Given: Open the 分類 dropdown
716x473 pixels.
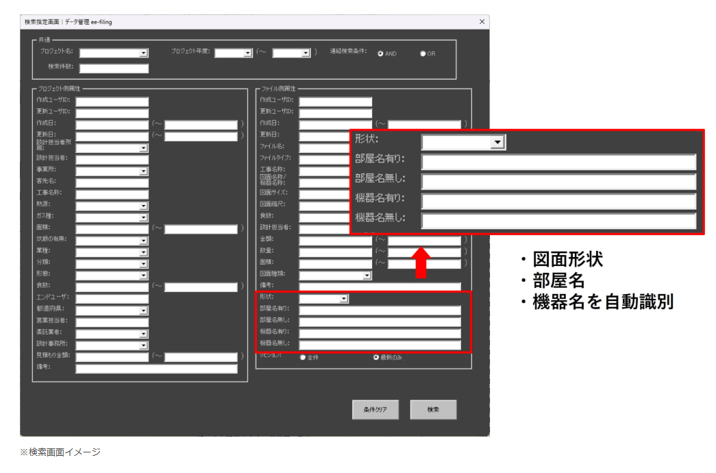Looking at the screenshot, I should coord(143,264).
